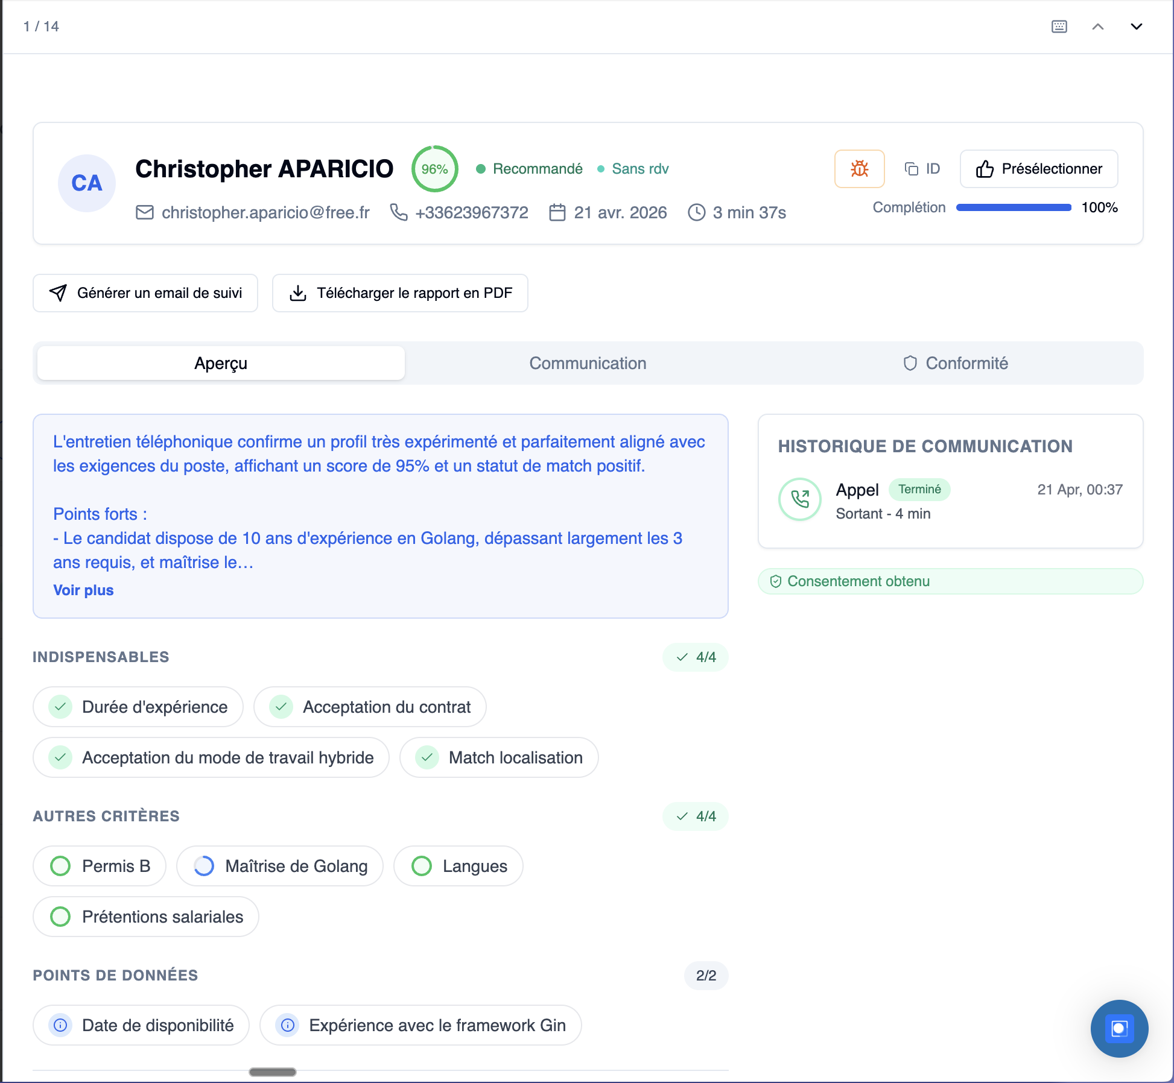
Task: Go to next candidate with down chevron
Action: (1136, 27)
